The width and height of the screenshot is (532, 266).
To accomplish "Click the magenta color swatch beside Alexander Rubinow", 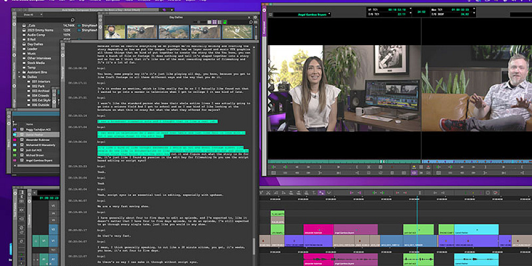I will (14, 139).
